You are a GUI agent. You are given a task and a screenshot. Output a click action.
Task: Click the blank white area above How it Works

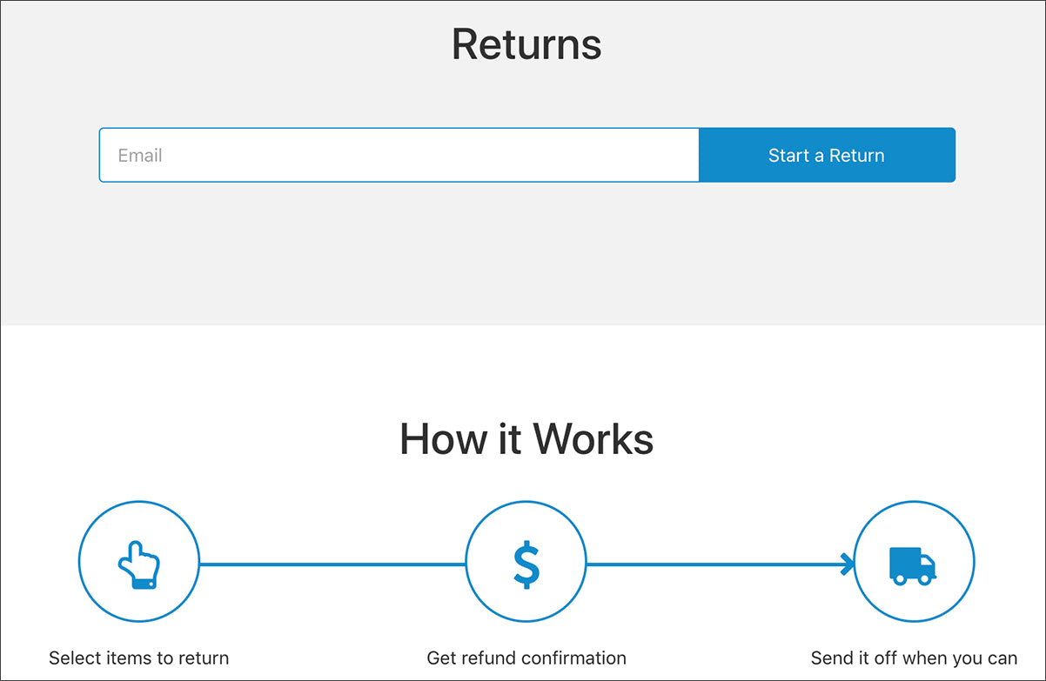click(522, 365)
